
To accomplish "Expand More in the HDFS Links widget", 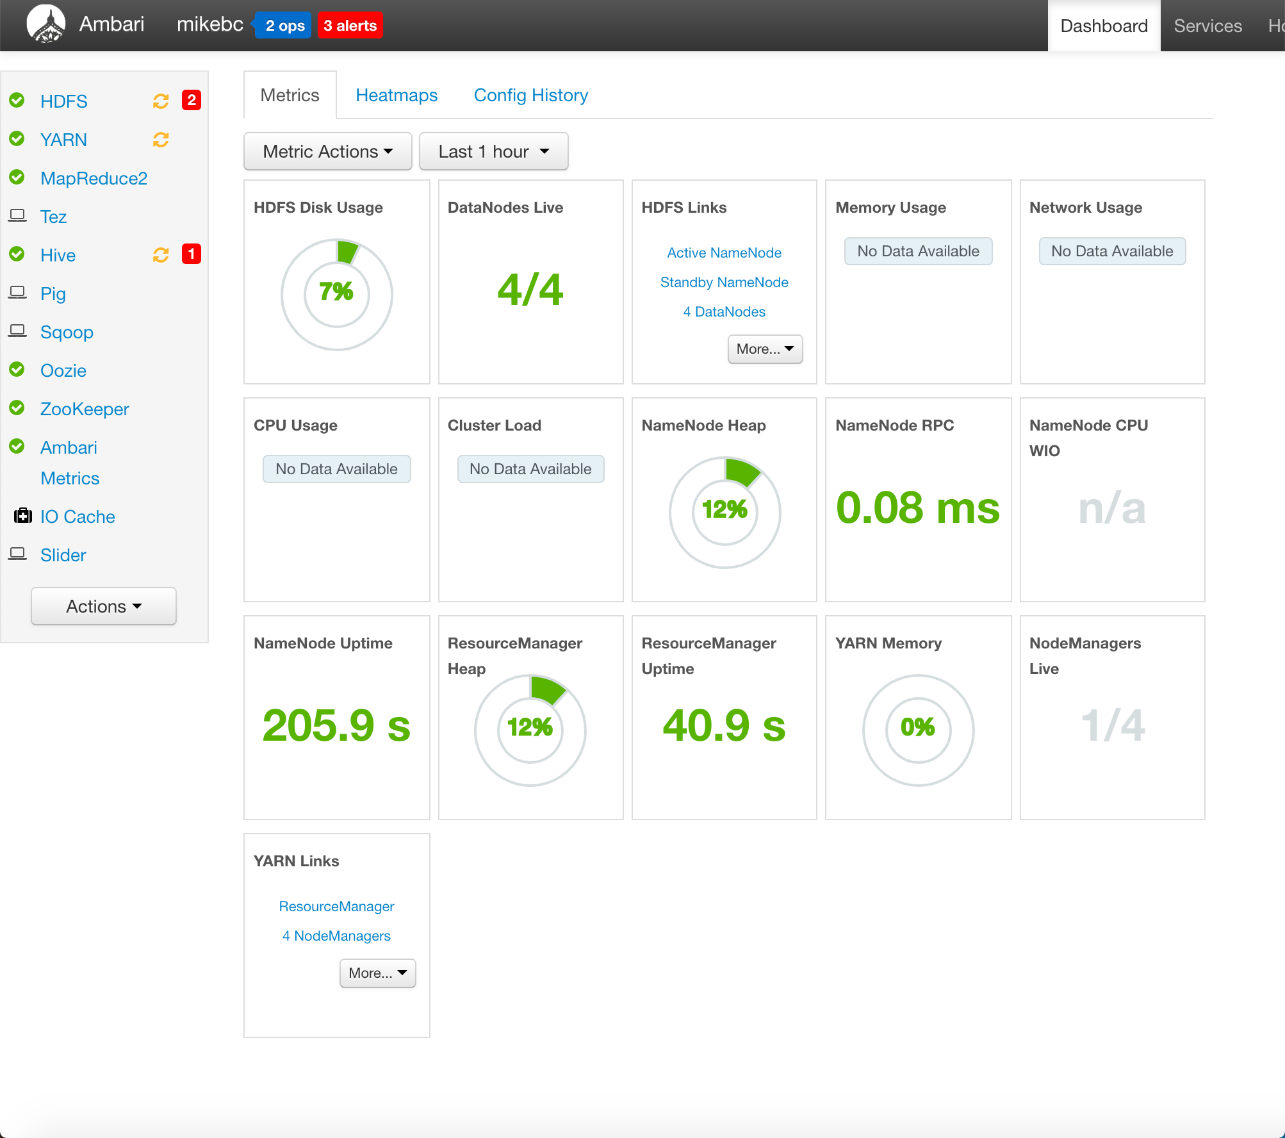I will pos(764,349).
